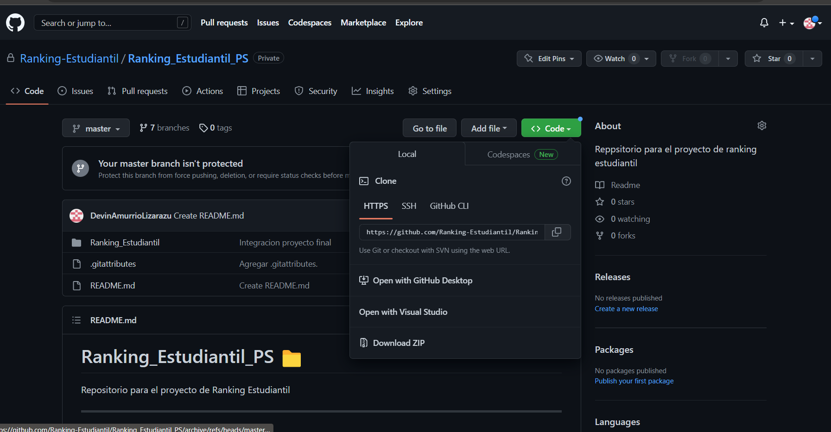Select the Local tab

coord(407,154)
